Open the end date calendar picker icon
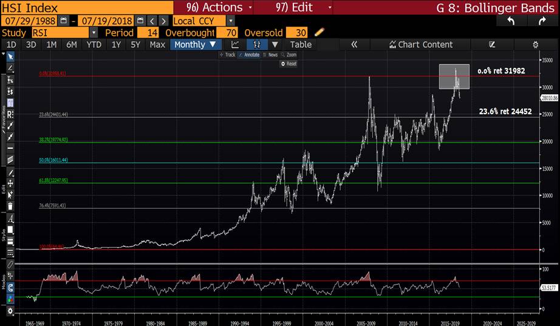The height and width of the screenshot is (326, 560). (140, 21)
